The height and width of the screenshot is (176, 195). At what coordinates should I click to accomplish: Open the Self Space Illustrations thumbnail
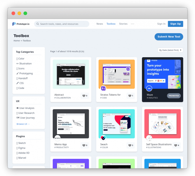pyautogui.click(x=162, y=124)
